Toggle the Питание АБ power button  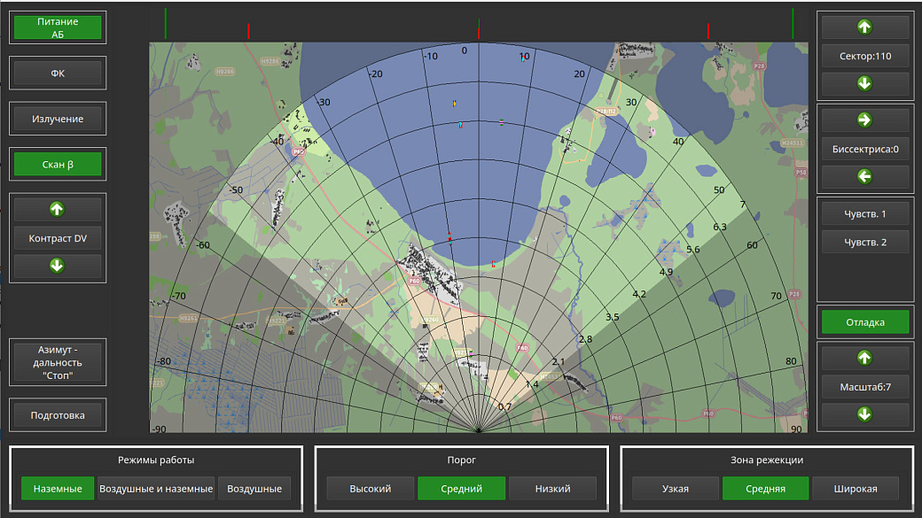pyautogui.click(x=58, y=27)
